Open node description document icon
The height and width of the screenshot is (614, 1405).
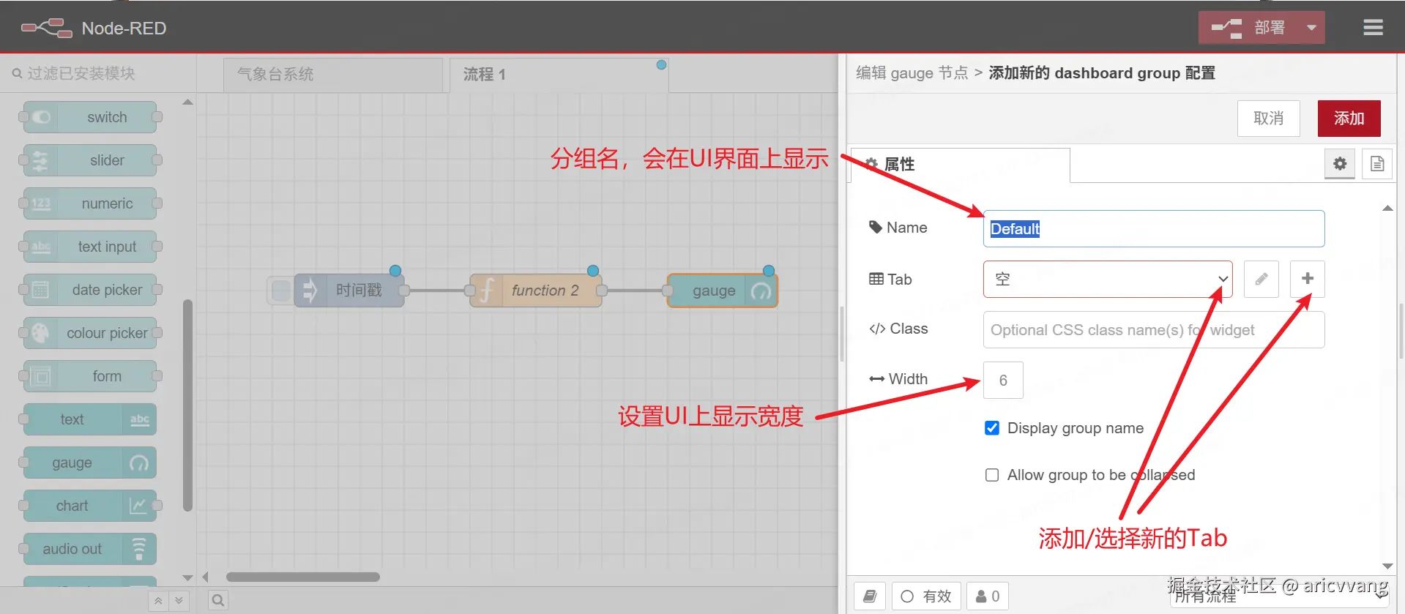pos(1377,164)
